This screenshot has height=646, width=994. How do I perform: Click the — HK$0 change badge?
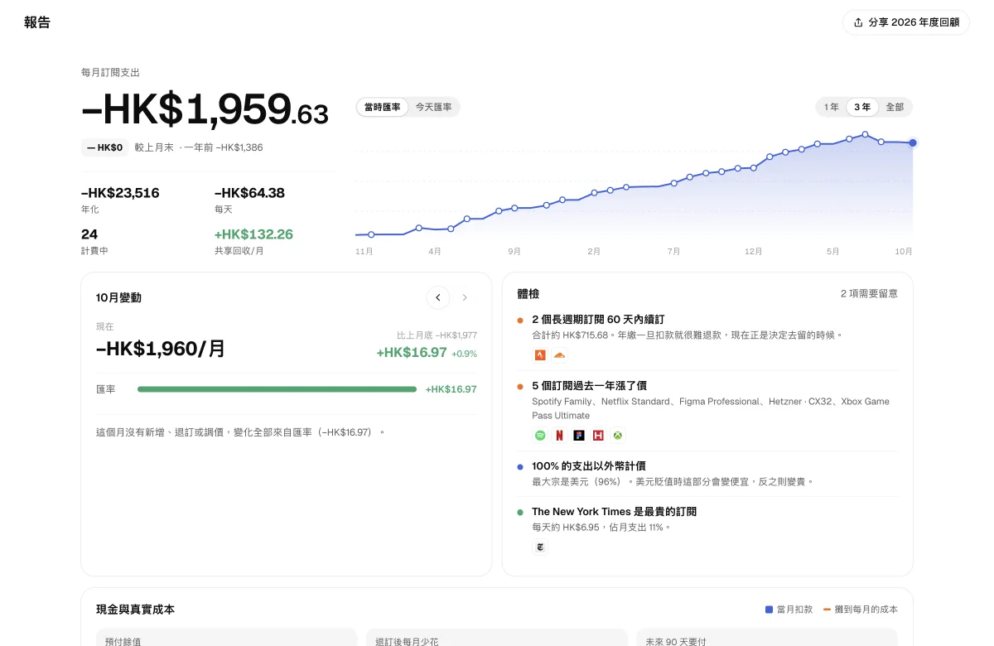coord(104,147)
